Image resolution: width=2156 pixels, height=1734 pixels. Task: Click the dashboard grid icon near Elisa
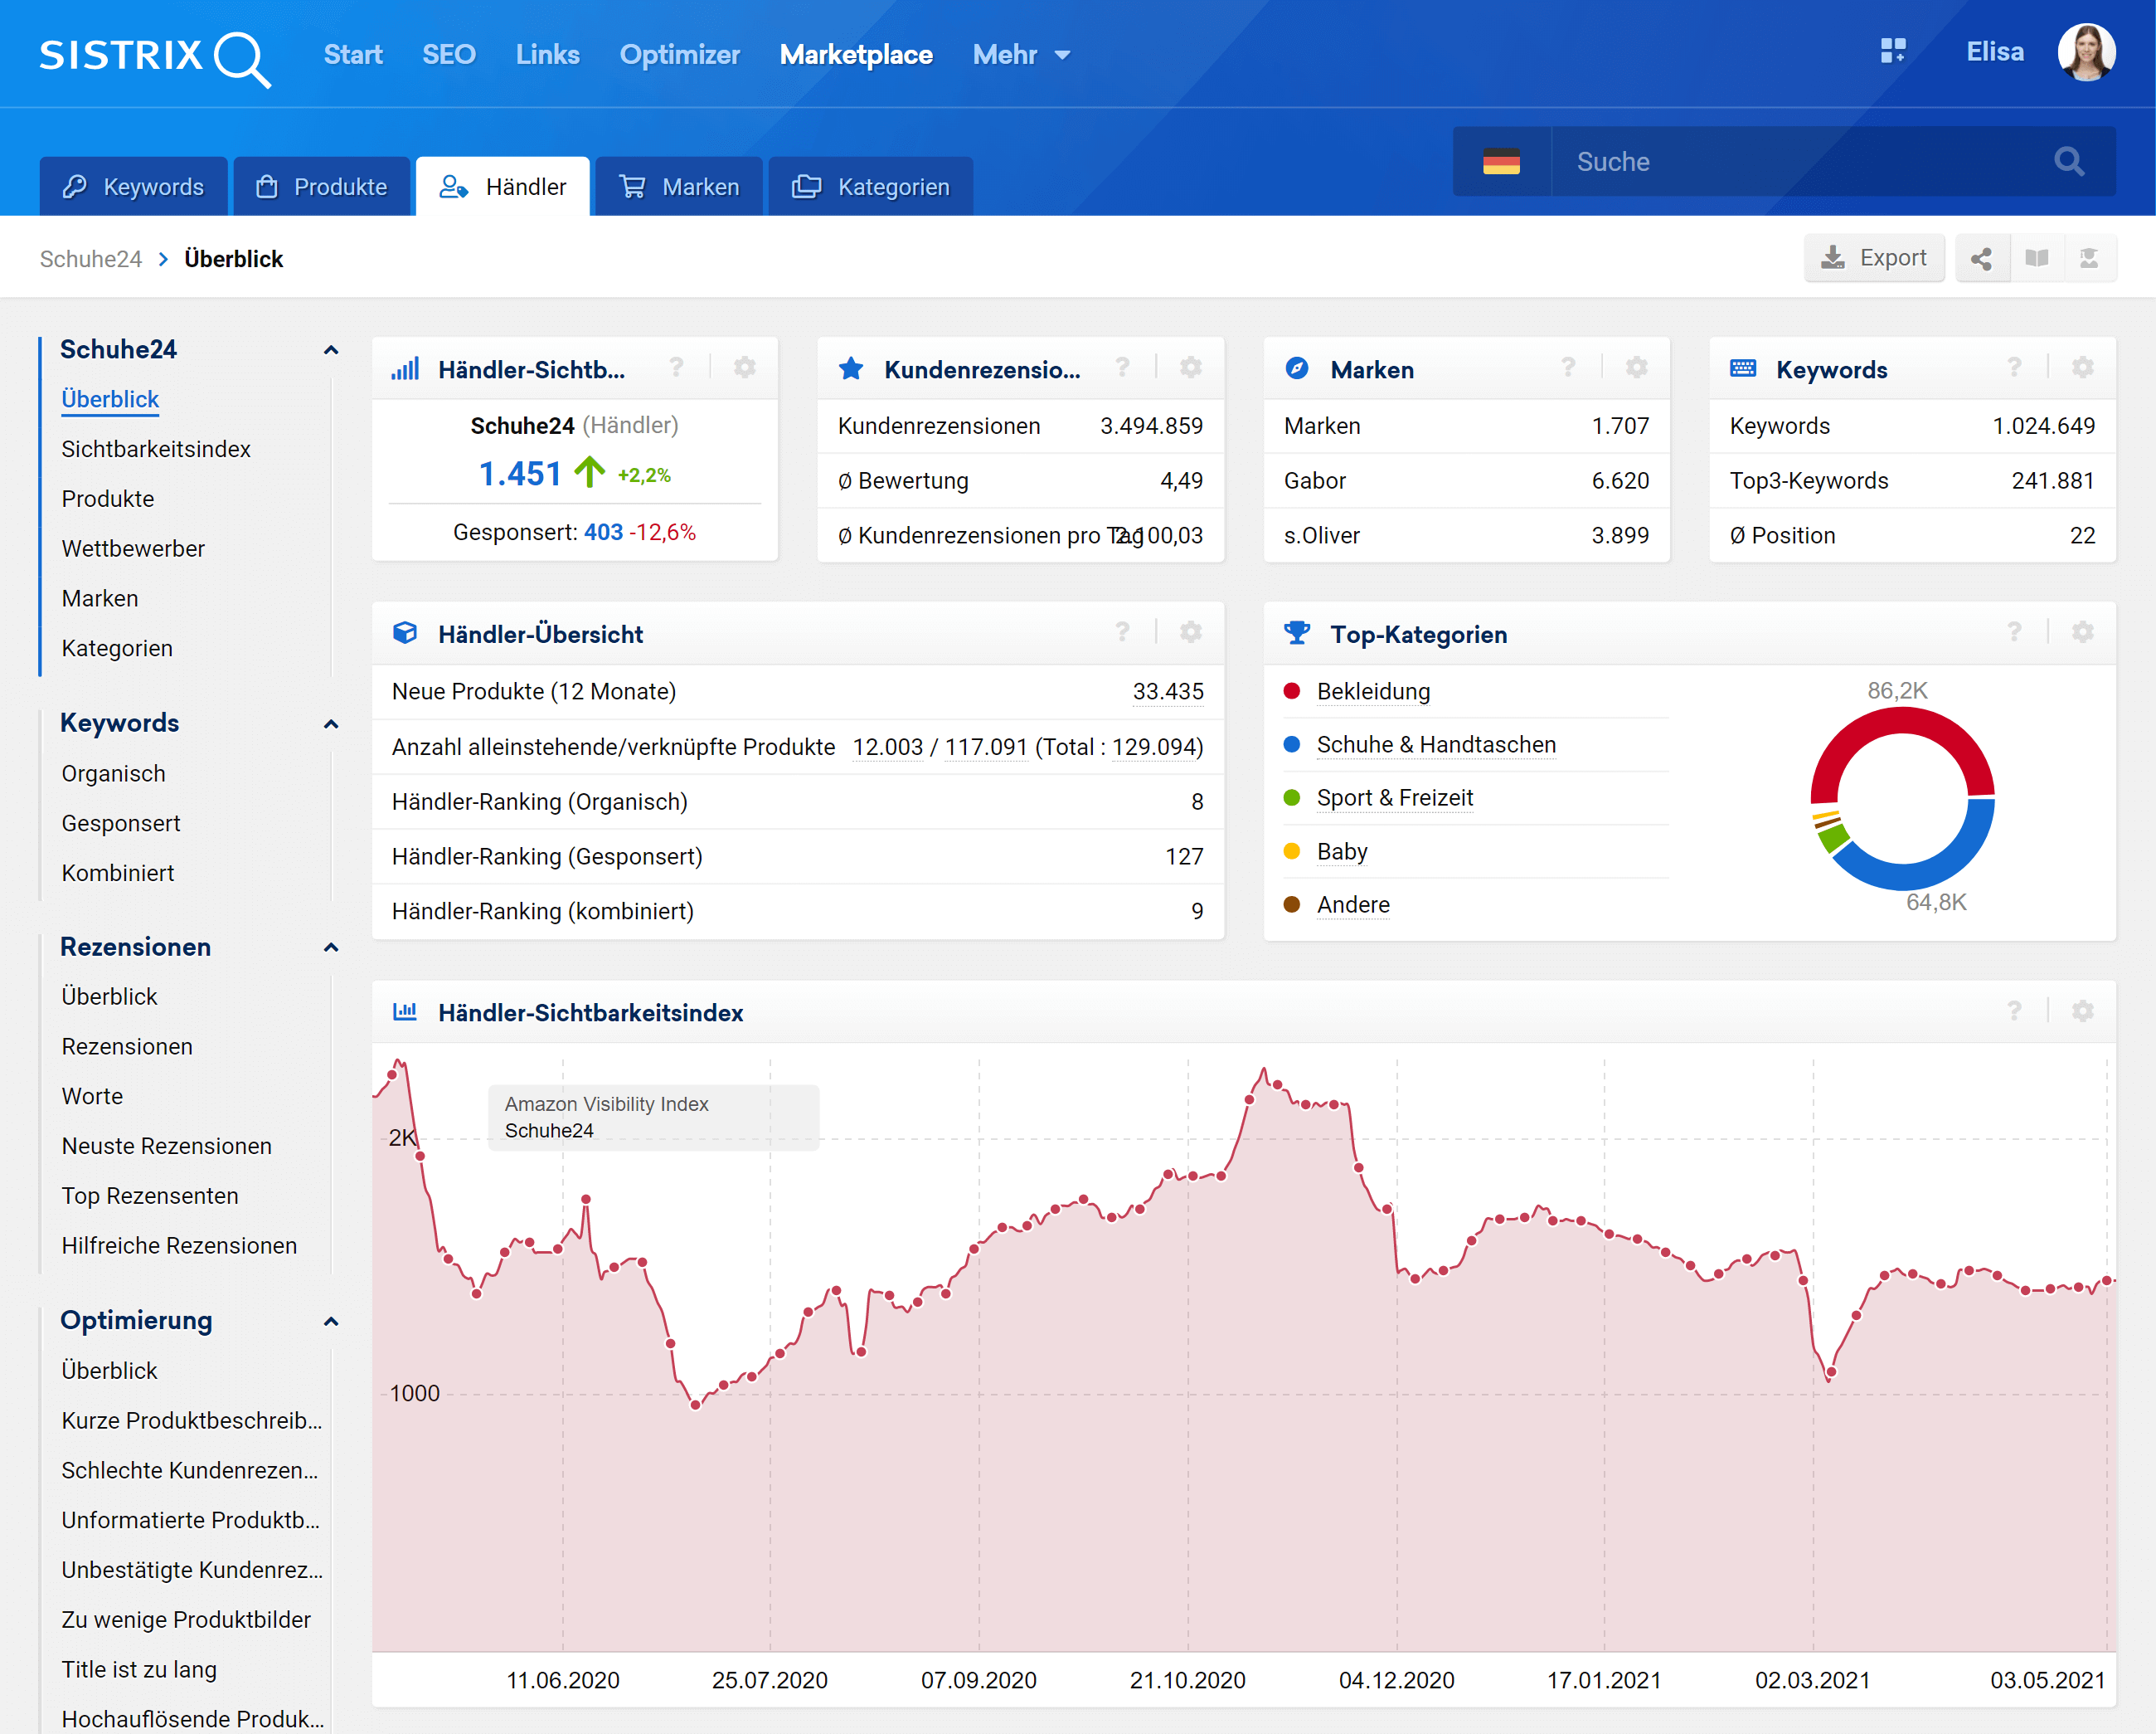(x=1893, y=52)
